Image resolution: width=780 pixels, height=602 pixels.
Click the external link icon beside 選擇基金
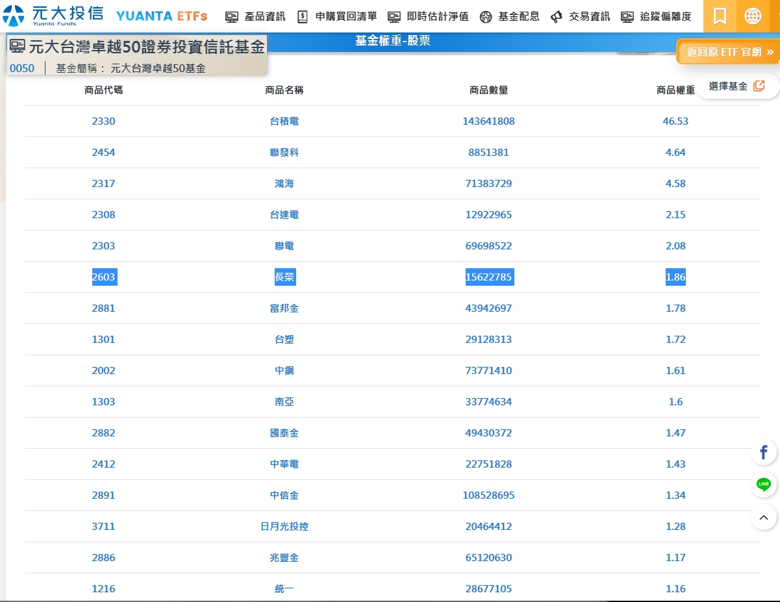[x=759, y=86]
